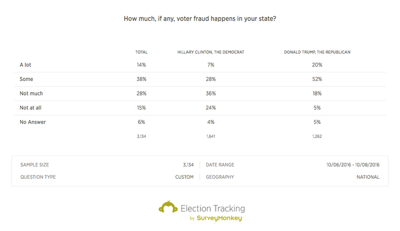Select the Hillary Clinton column header
The image size is (400, 231).
point(211,52)
